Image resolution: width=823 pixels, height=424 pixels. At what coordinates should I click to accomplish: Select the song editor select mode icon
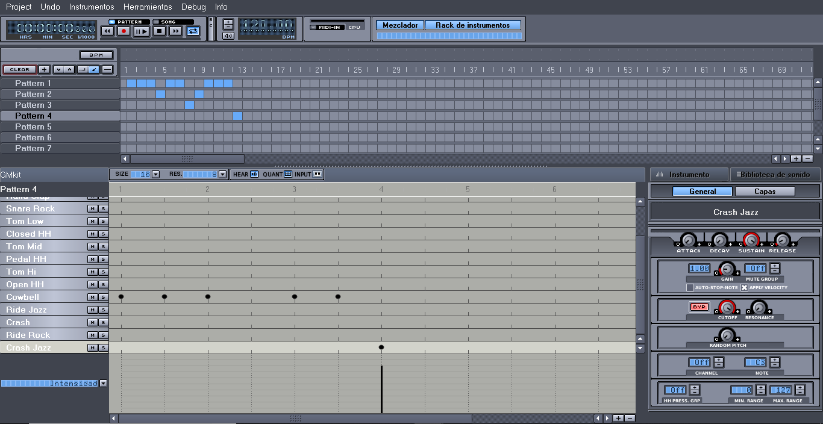pyautogui.click(x=83, y=69)
